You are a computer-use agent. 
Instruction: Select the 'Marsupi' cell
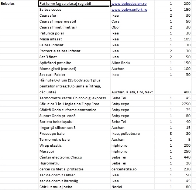[x=75, y=151]
